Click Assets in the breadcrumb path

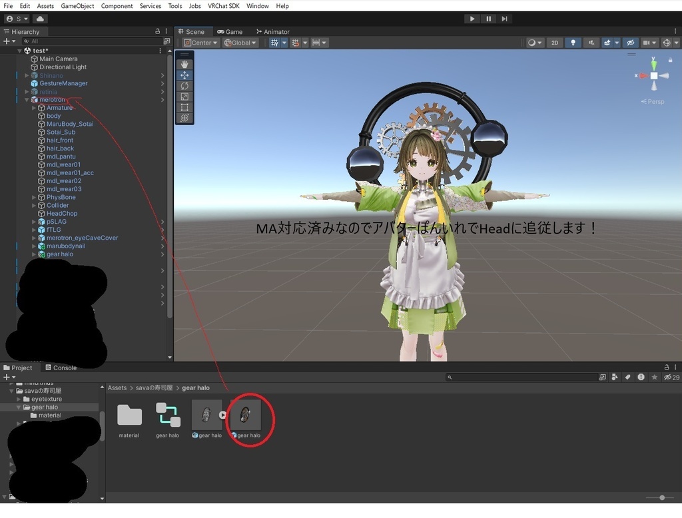pyautogui.click(x=117, y=388)
